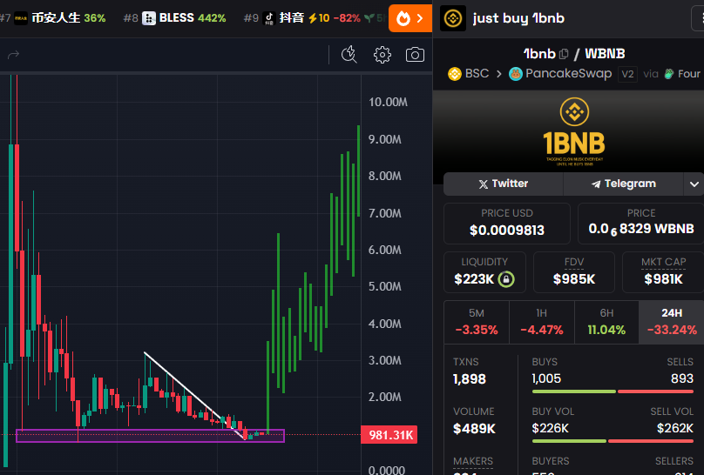Click the current price label 981.31K

[389, 435]
